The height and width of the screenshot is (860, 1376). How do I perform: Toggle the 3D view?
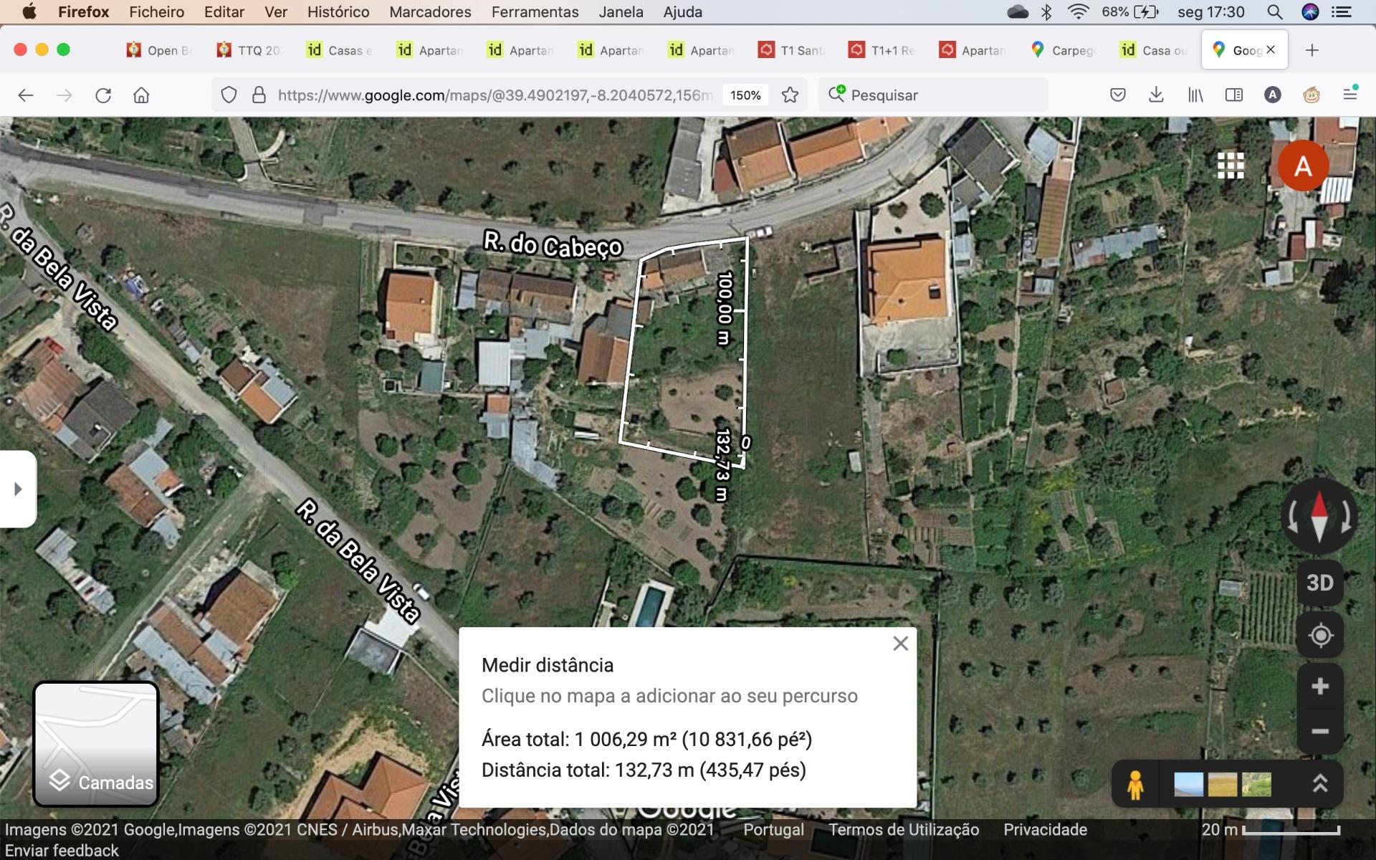(1319, 583)
